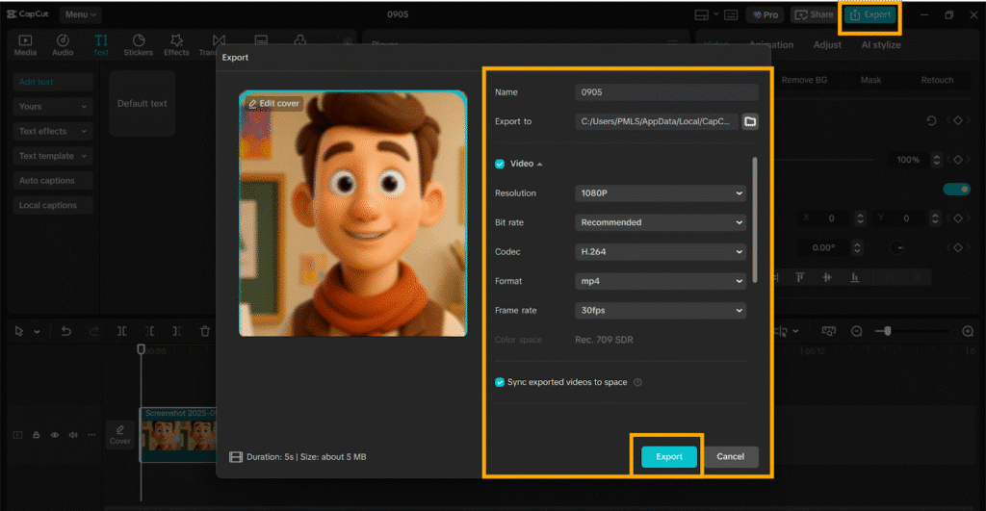Switch to the Animation tab
This screenshot has width=986, height=511.
tap(771, 44)
